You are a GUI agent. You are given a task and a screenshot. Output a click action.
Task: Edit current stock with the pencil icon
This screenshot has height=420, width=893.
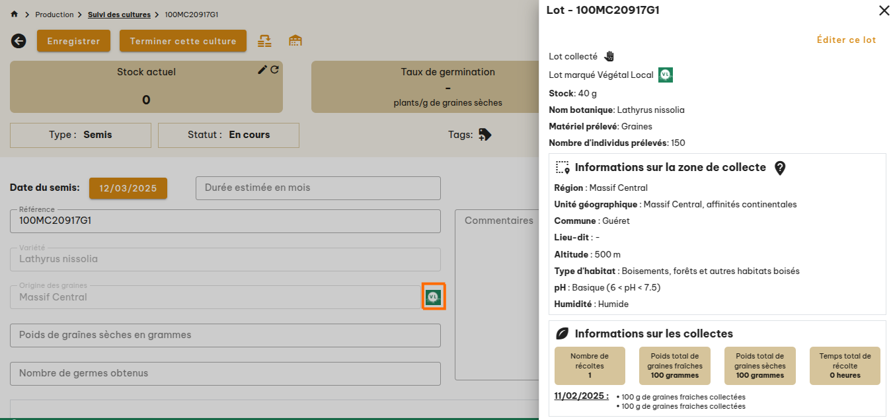point(262,70)
